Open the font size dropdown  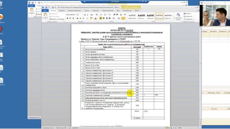[82, 15]
